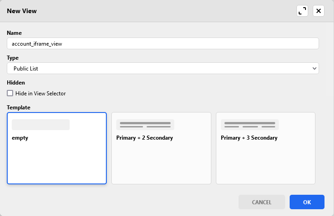Click the layout preview icon of Primary + 2 Secondary
This screenshot has height=216, width=334.
click(145, 125)
